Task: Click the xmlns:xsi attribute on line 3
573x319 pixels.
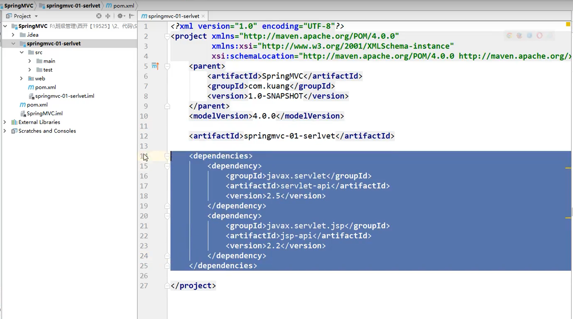Action: pyautogui.click(x=333, y=46)
